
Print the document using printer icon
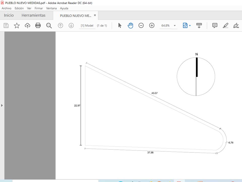click(38, 26)
